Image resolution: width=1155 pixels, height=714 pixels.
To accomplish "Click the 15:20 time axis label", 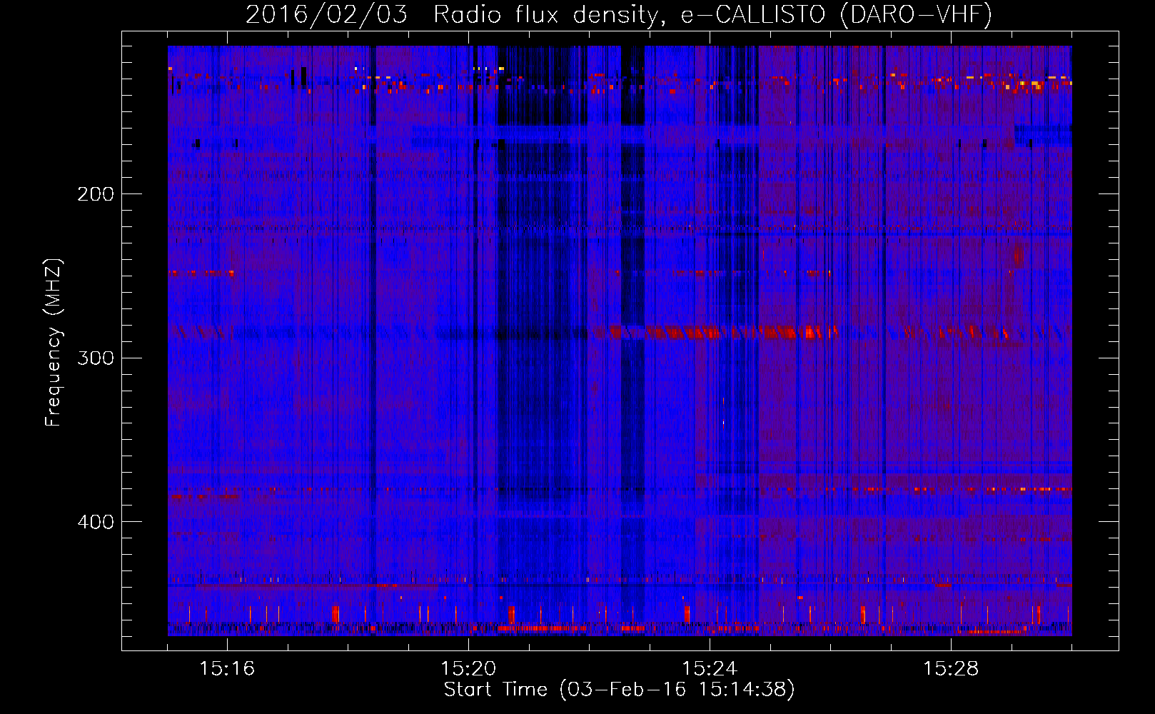I will pos(468,669).
